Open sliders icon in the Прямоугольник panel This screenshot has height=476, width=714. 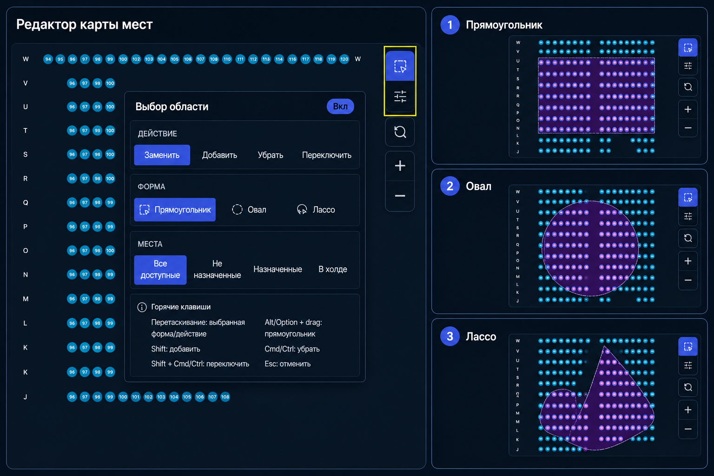688,66
